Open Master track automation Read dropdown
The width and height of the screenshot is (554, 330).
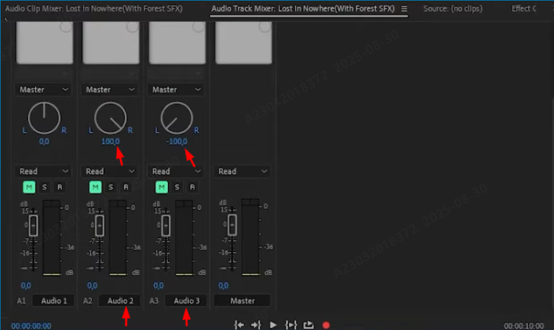click(242, 171)
